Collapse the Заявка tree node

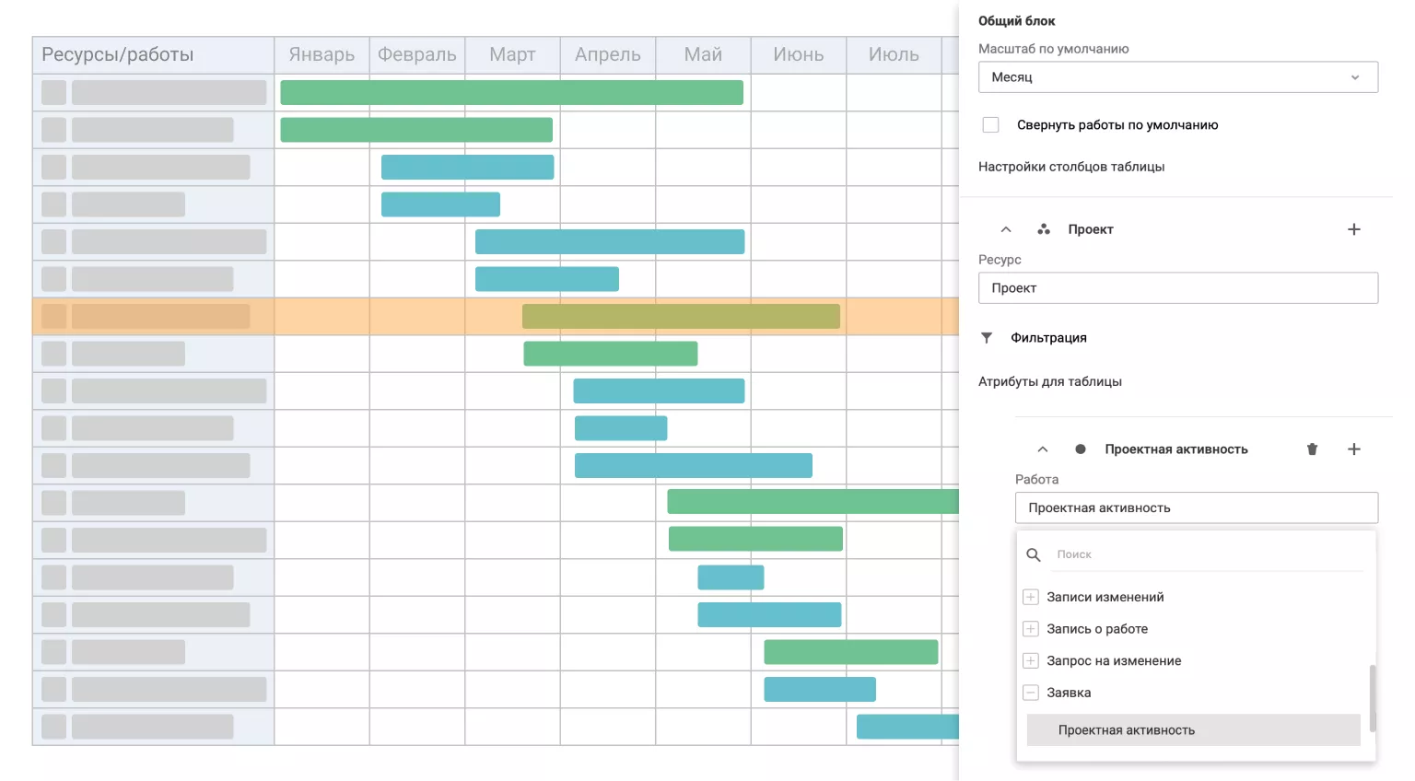(x=1031, y=693)
